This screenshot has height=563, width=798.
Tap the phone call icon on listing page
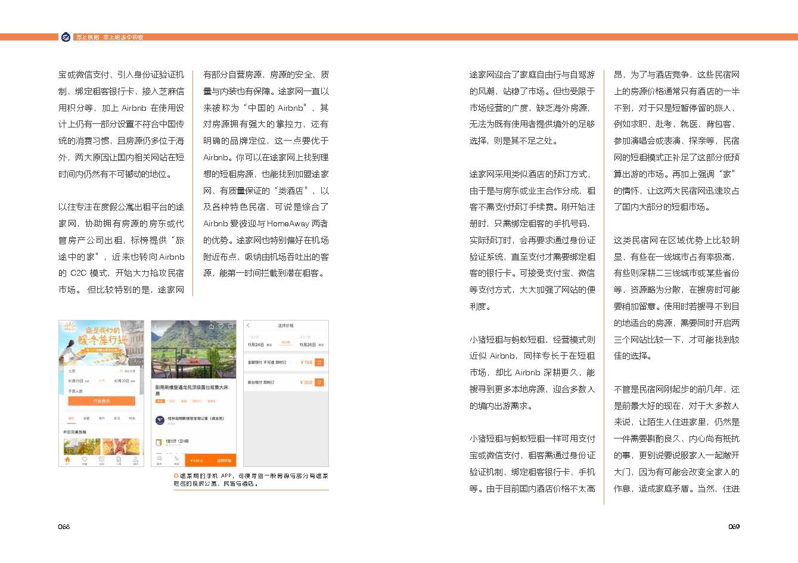(176, 459)
